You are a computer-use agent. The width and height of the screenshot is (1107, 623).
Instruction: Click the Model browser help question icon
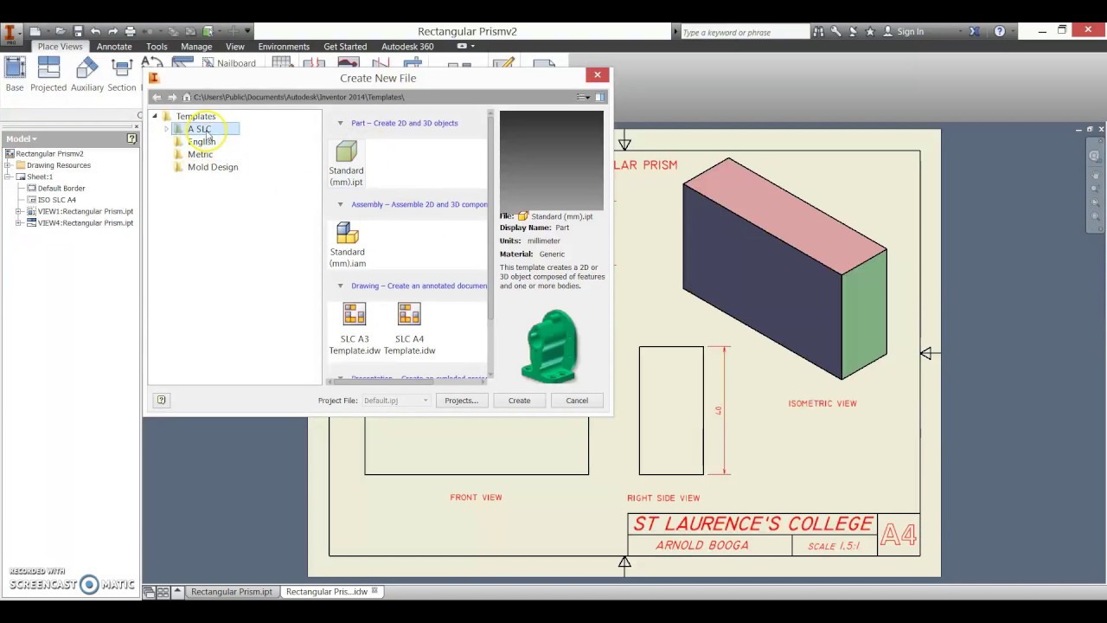point(131,138)
